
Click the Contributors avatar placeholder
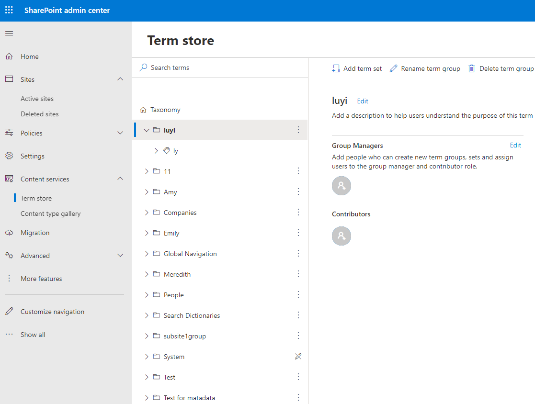click(341, 236)
